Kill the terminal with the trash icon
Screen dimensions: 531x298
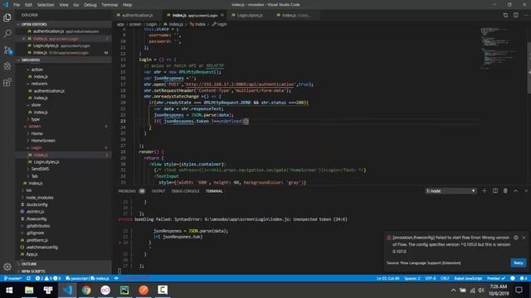(505, 191)
